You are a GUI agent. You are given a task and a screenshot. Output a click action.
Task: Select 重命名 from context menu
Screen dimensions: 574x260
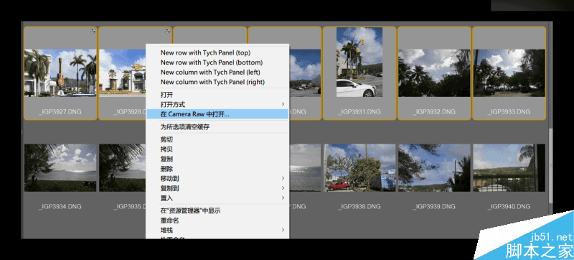[217, 220]
